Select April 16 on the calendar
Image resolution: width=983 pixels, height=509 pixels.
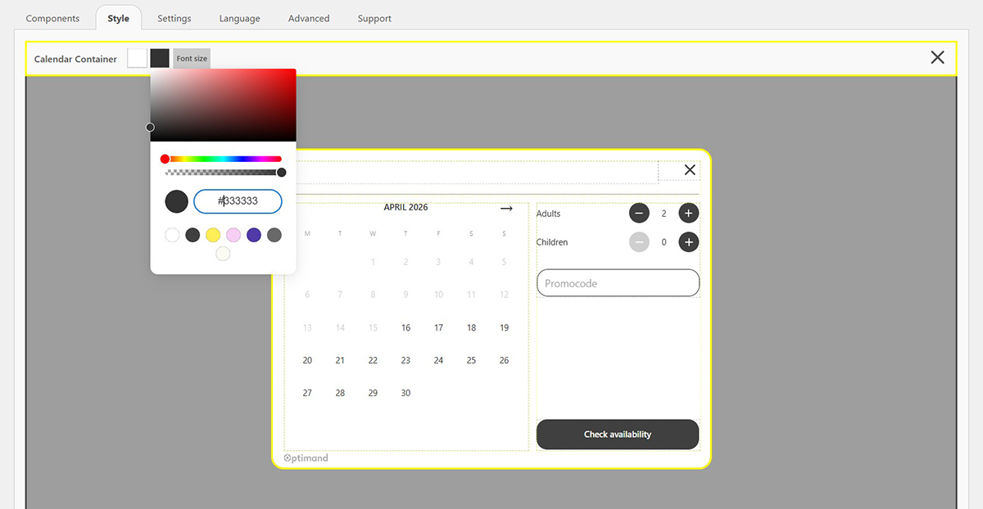point(405,327)
